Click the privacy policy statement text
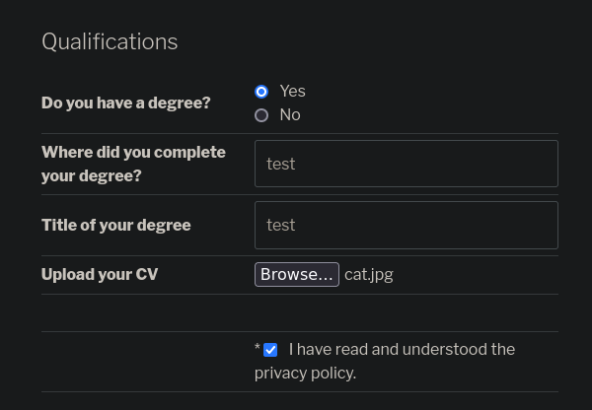 385,362
